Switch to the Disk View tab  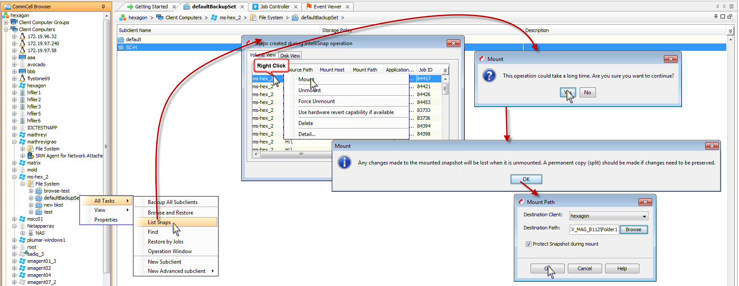click(290, 56)
